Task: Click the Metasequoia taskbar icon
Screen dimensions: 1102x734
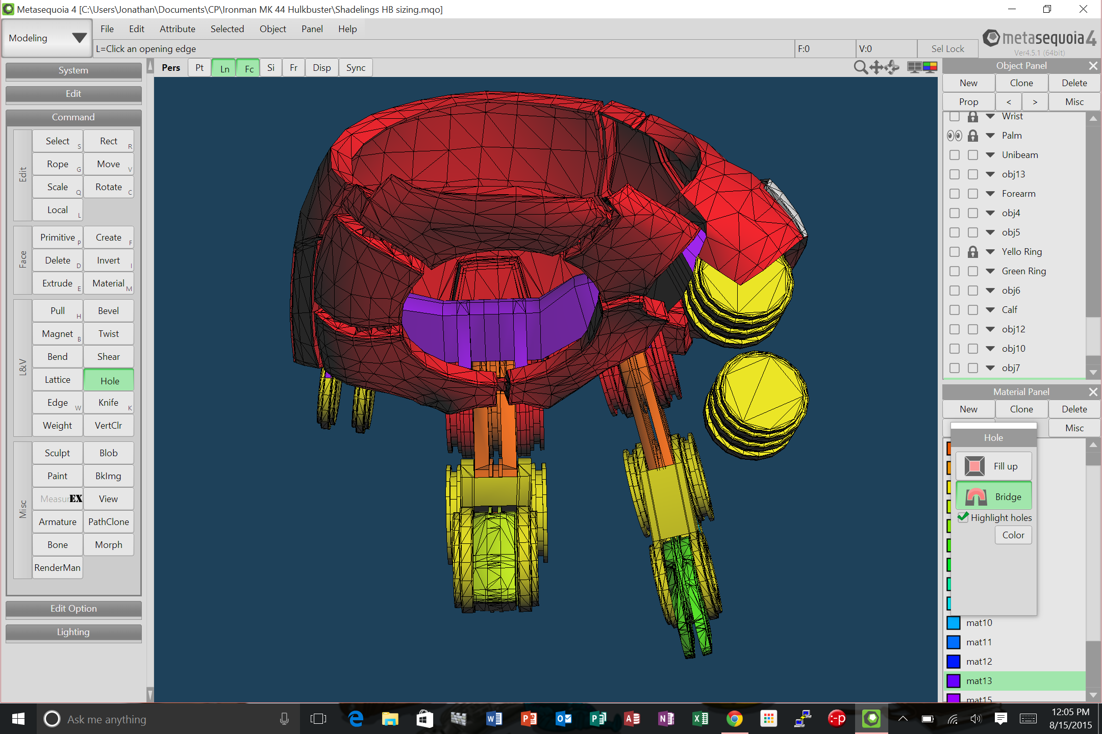Action: [x=871, y=719]
